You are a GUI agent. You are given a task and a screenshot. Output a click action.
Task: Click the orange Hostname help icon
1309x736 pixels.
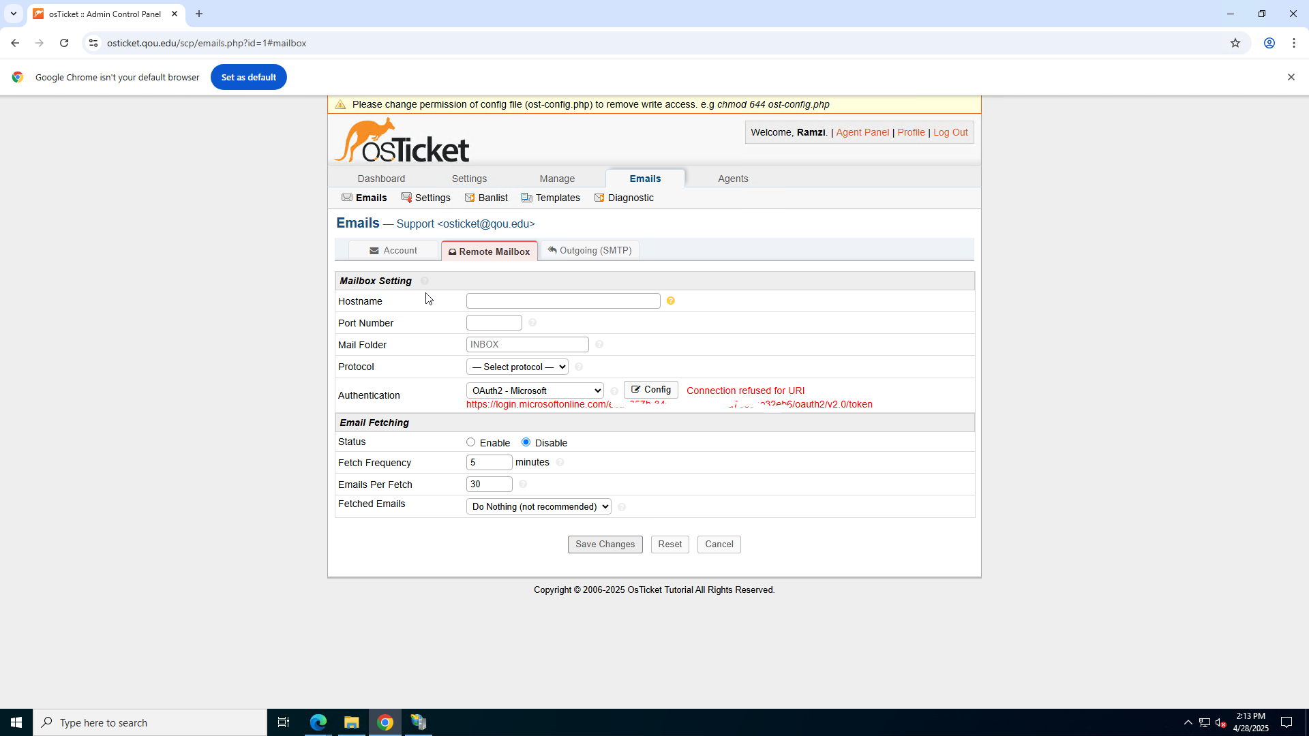coord(671,301)
